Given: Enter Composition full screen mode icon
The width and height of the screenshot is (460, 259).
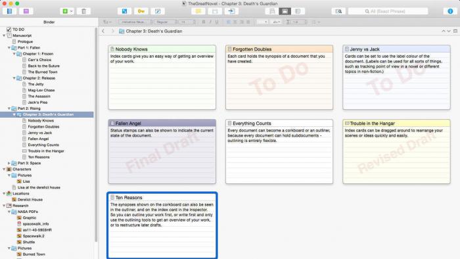Looking at the screenshot, I should tap(124, 11).
